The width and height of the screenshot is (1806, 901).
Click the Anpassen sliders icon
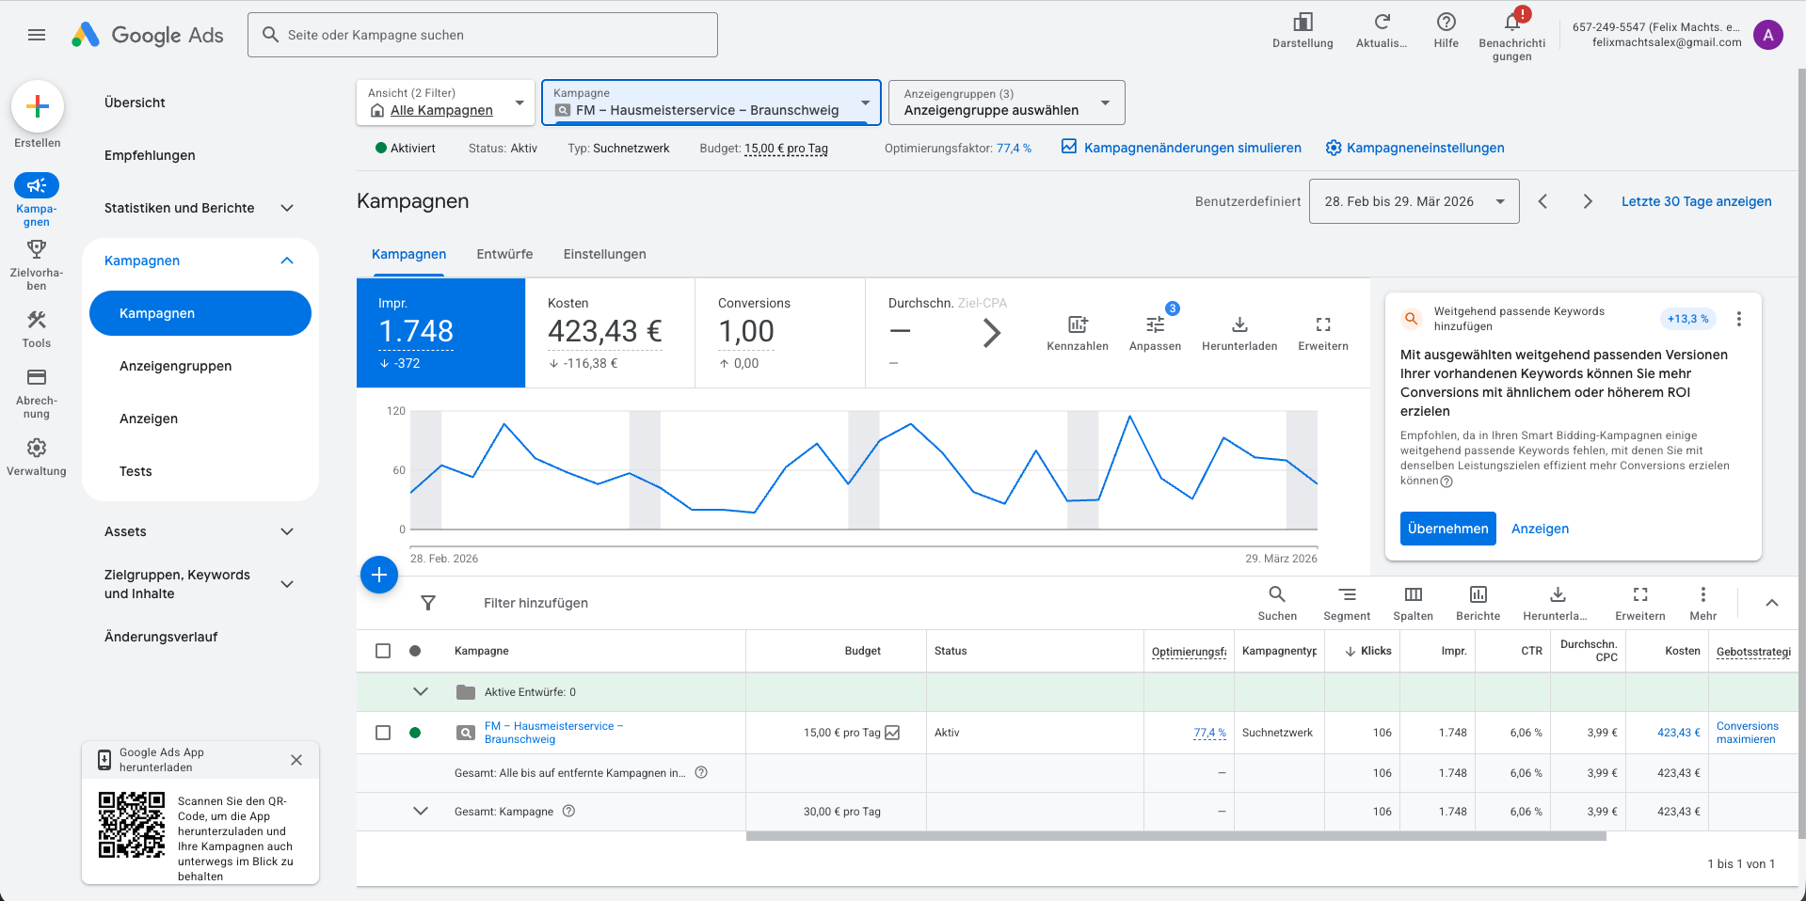(1155, 324)
